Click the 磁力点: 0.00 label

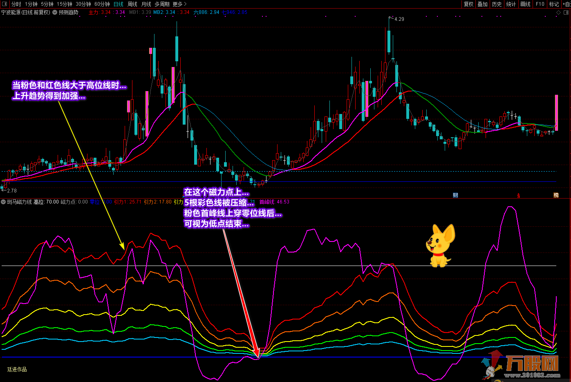coord(74,202)
